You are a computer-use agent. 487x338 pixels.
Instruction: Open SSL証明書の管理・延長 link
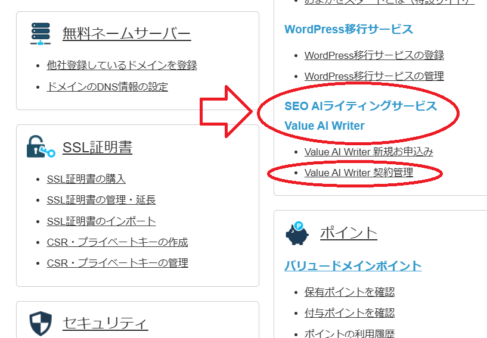click(x=101, y=200)
